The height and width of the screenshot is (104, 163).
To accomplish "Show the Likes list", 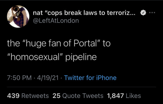I will click(133, 96).
